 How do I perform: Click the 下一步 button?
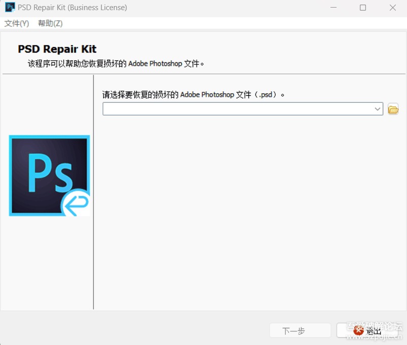click(300, 331)
